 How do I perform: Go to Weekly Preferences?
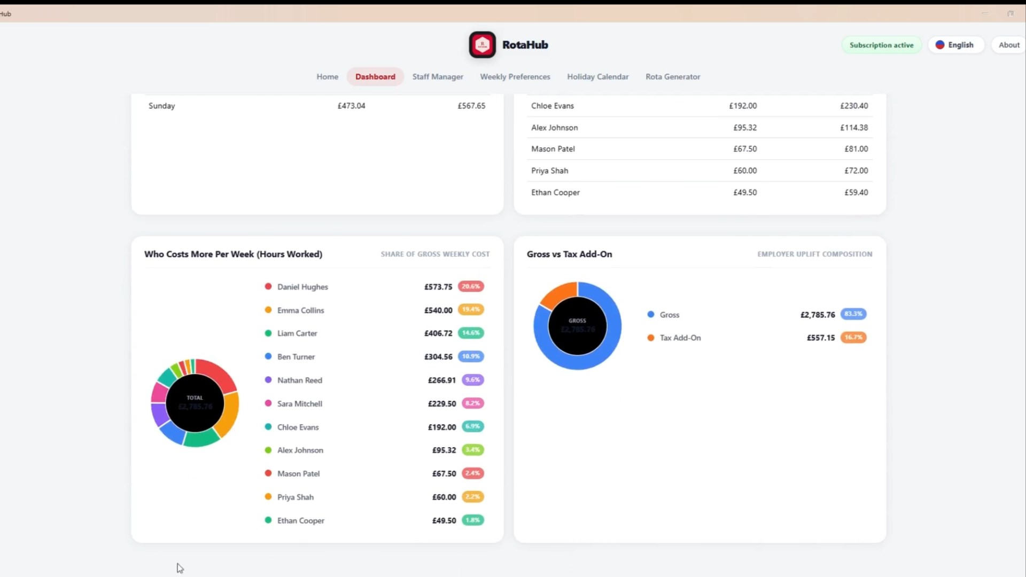coord(515,77)
